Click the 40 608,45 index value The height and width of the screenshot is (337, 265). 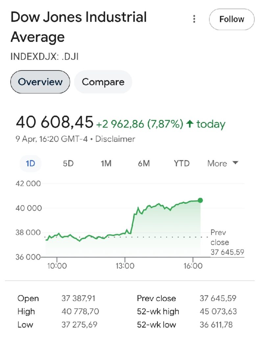(x=55, y=122)
